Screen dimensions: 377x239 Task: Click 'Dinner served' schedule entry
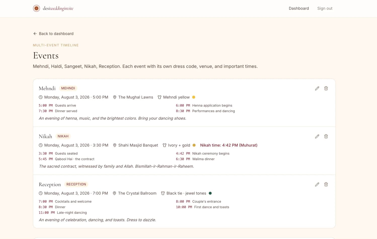[x=66, y=111]
